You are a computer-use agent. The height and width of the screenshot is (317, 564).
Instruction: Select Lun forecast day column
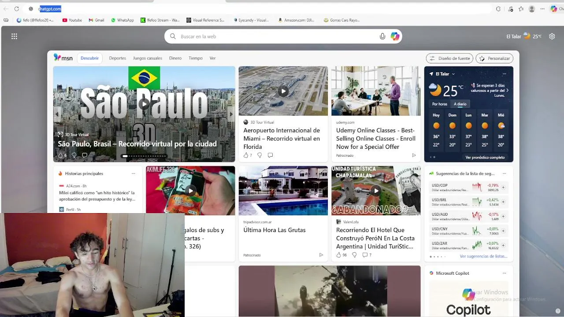468,129
